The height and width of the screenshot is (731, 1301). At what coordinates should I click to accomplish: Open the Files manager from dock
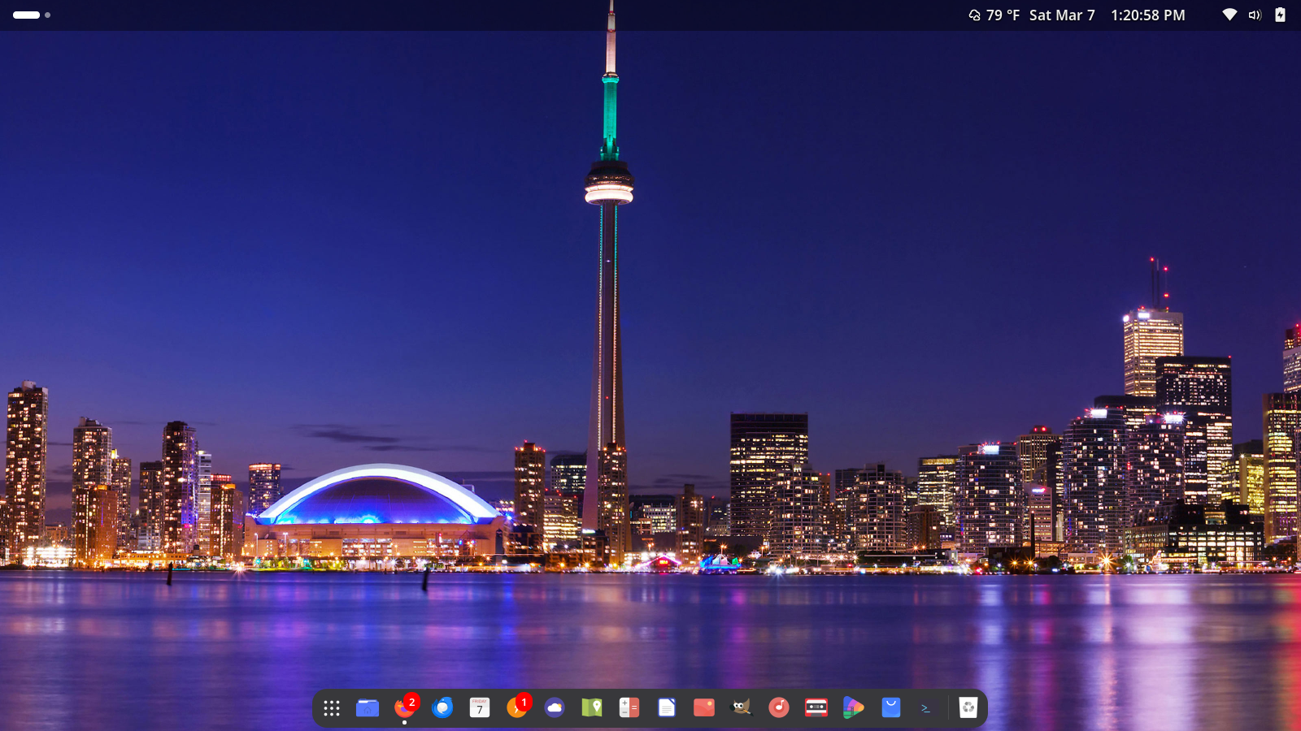pos(368,708)
